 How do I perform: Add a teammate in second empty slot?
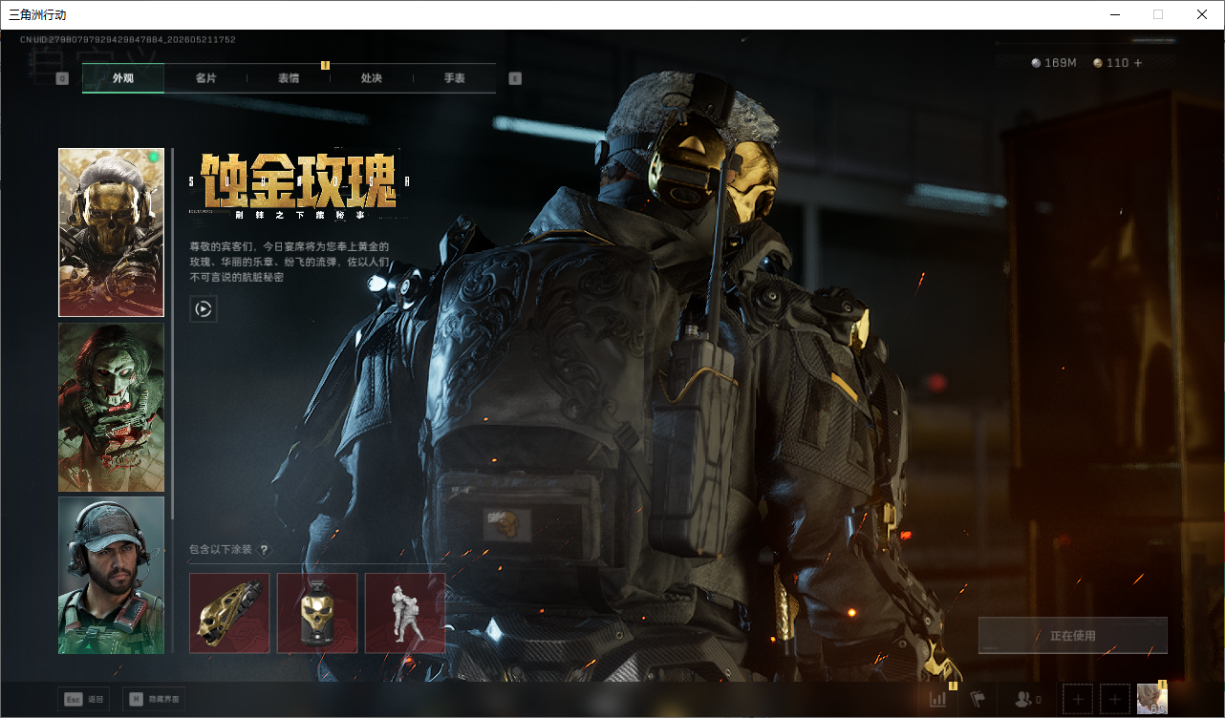[x=1114, y=699]
